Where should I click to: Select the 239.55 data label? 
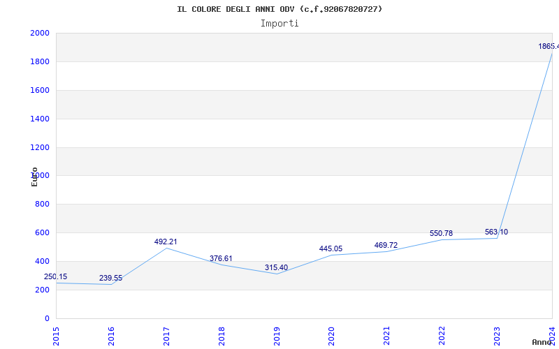point(110,278)
